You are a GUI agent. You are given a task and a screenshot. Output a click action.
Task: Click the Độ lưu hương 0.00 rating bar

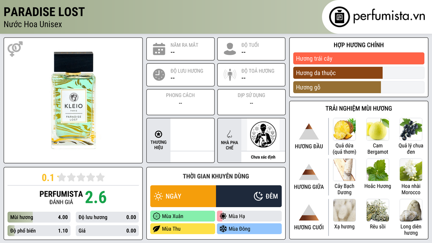pos(107,217)
